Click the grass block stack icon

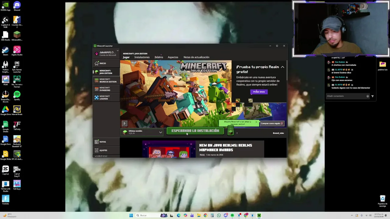point(230,131)
